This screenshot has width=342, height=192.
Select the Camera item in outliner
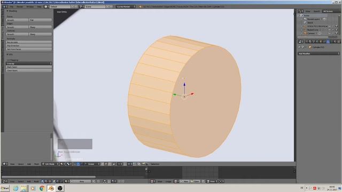310,33
